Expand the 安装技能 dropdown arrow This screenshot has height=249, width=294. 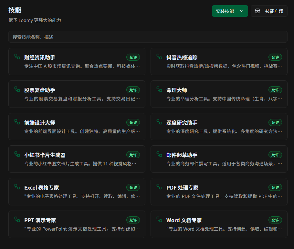point(242,11)
